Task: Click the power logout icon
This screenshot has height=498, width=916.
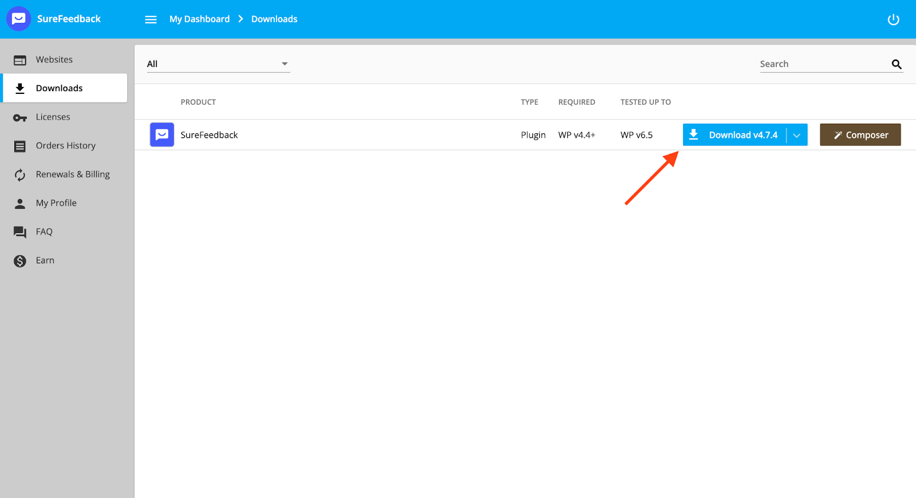Action: [893, 19]
